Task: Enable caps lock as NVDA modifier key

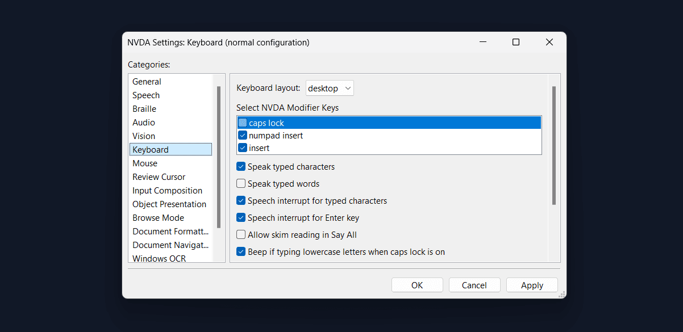Action: pos(243,122)
